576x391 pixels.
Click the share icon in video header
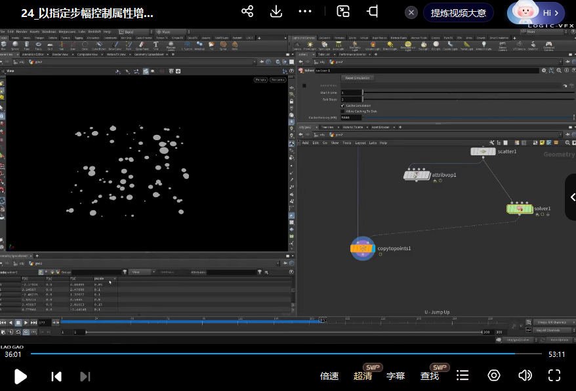pos(247,12)
